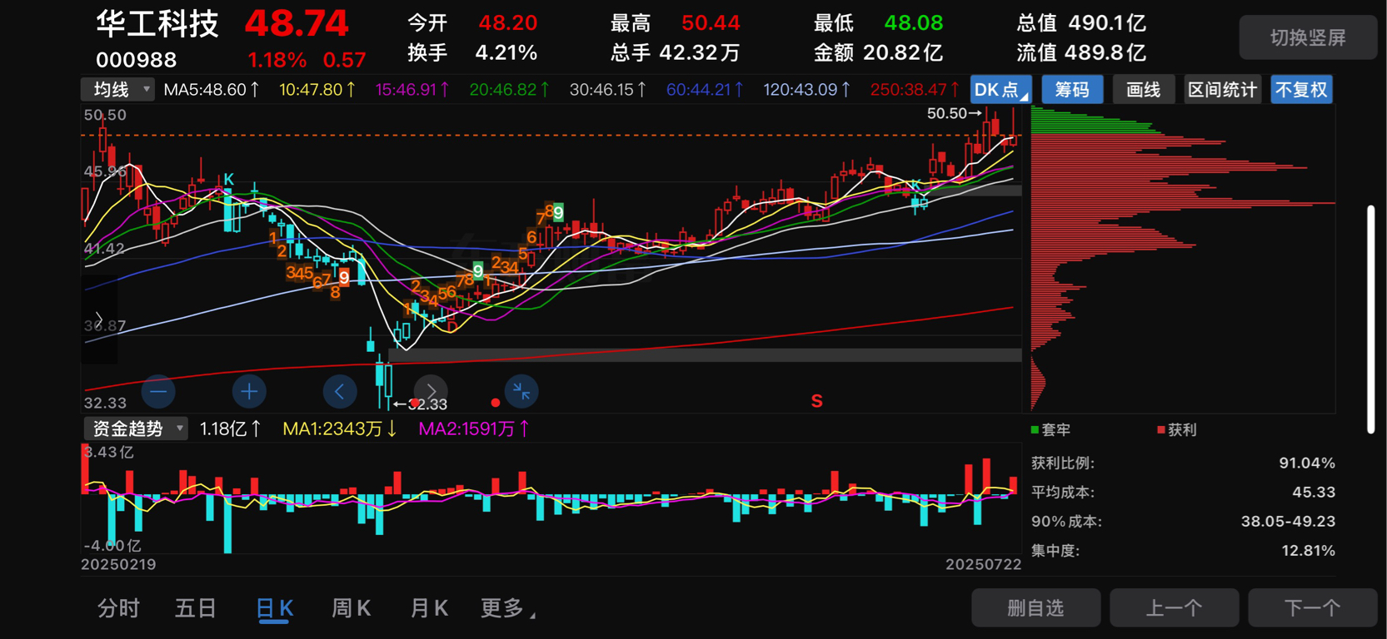Image resolution: width=1387 pixels, height=639 pixels.
Task: Click MA1:2343万 fund trend value
Action: tap(340, 428)
